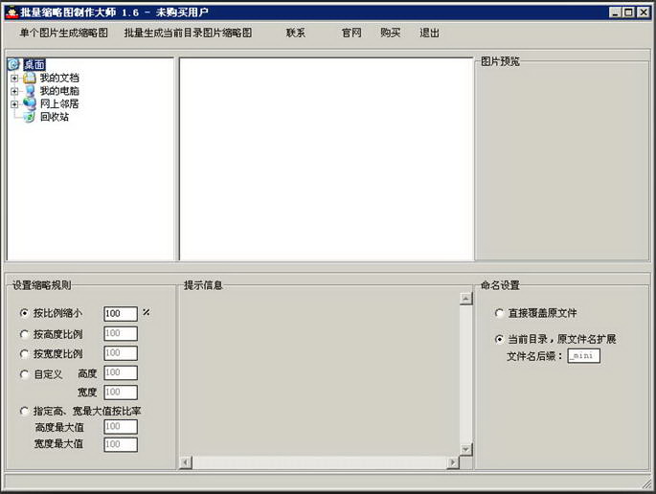Click the 提示信息 scroll down arrow
The height and width of the screenshot is (494, 656).
tap(465, 449)
